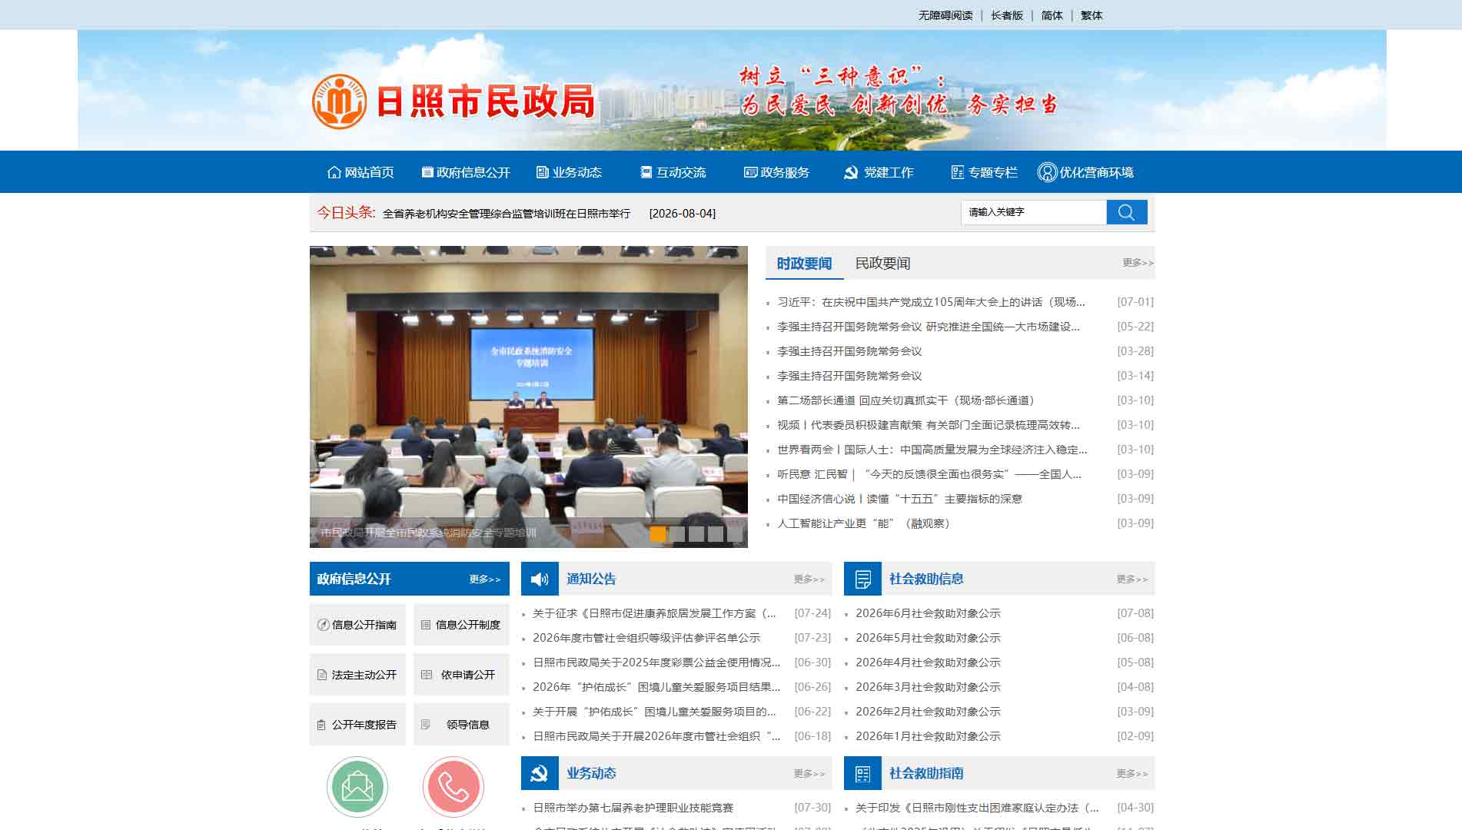Viewport: 1462px width, 830px height.
Task: Click the icon next to 领导信息
Action: pos(426,725)
